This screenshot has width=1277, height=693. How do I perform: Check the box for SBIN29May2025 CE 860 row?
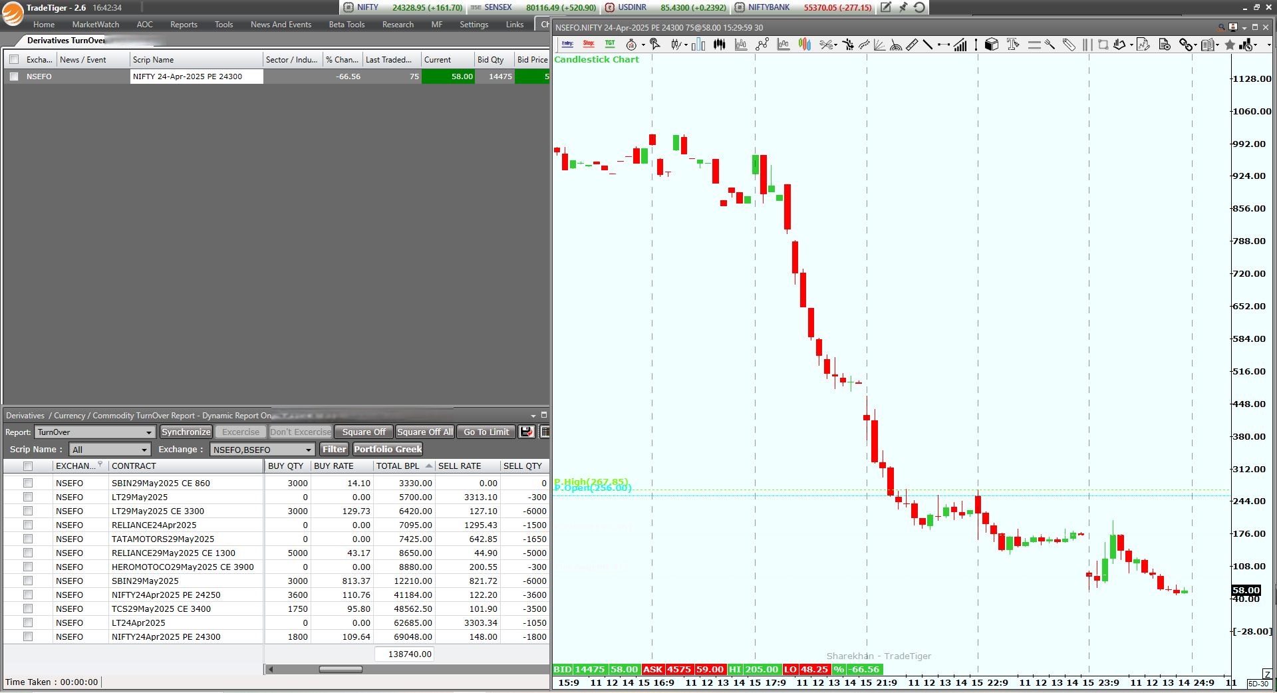click(28, 483)
